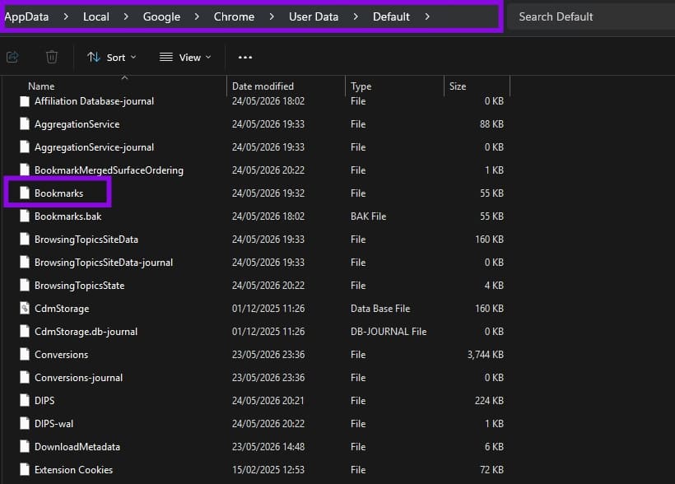The width and height of the screenshot is (675, 484).
Task: Click the Conversions file icon
Action: 25,354
